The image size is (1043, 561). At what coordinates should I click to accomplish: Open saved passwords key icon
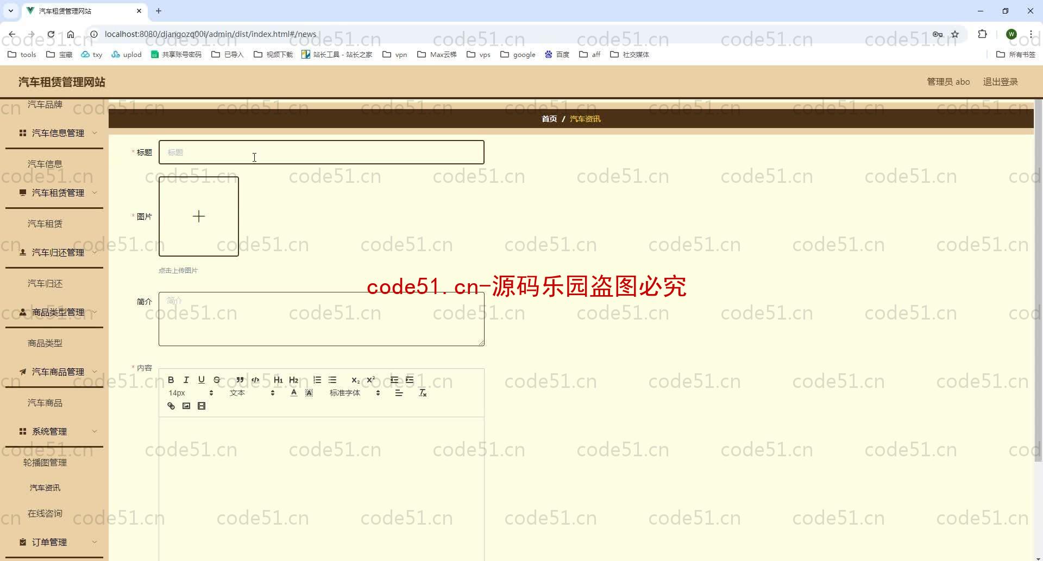click(938, 34)
